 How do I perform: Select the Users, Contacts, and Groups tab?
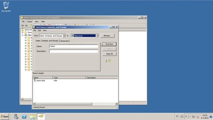pyautogui.click(x=47, y=41)
